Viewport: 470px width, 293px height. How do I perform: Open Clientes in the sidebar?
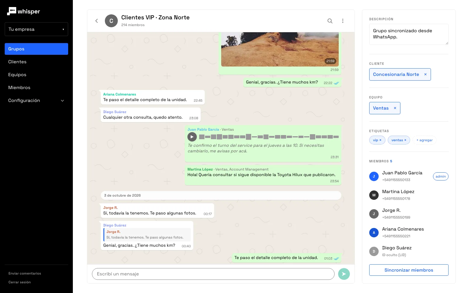pyautogui.click(x=36, y=62)
